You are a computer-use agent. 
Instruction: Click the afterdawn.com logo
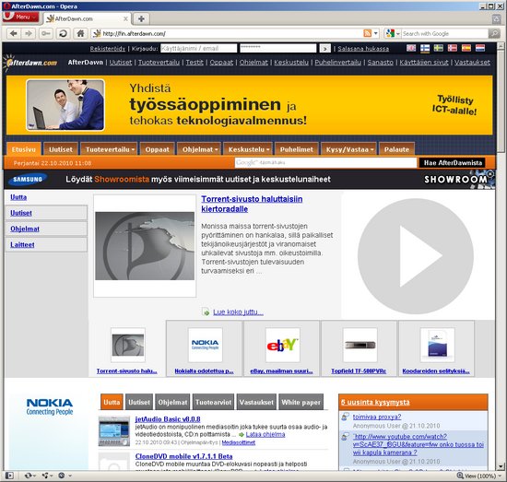coord(30,63)
